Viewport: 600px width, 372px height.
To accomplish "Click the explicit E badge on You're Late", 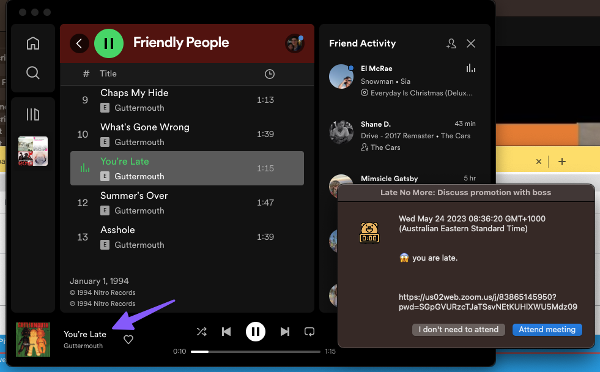I will click(105, 176).
